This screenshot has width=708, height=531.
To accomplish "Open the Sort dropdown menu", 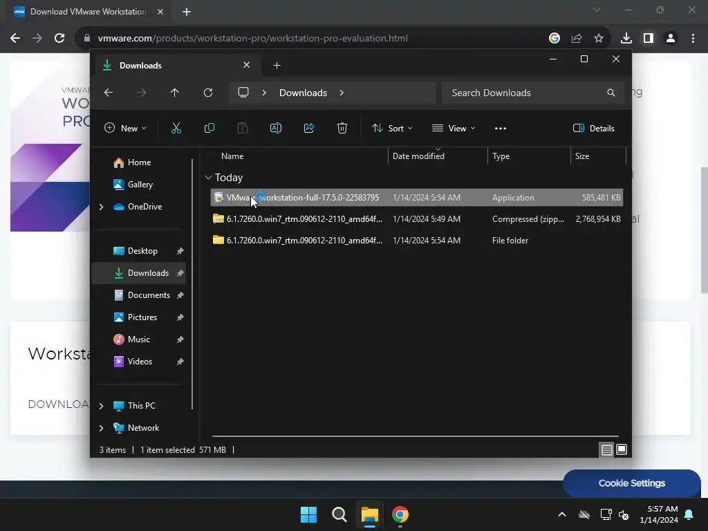I will click(x=391, y=128).
